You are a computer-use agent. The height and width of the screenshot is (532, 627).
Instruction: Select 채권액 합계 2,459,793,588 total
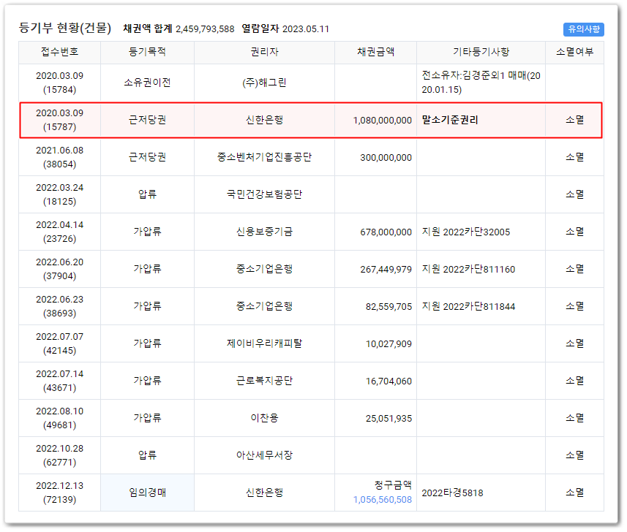point(179,28)
